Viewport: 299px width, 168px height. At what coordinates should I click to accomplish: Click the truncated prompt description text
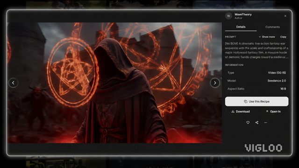point(256,50)
